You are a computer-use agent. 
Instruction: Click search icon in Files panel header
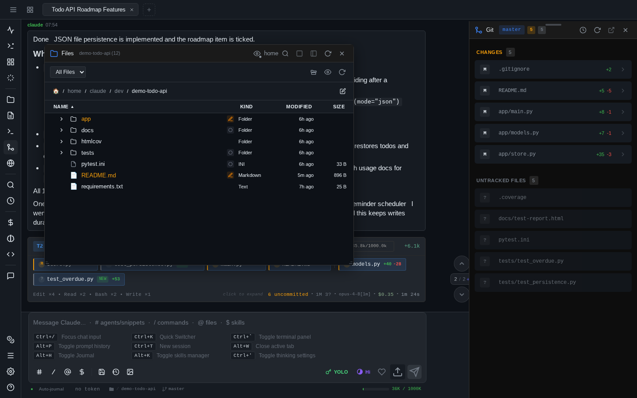click(x=285, y=54)
